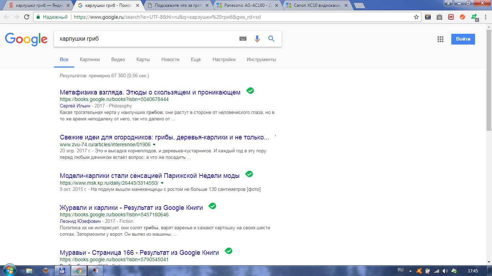Click green checkmark beside Модели-карлики result

click(x=249, y=174)
